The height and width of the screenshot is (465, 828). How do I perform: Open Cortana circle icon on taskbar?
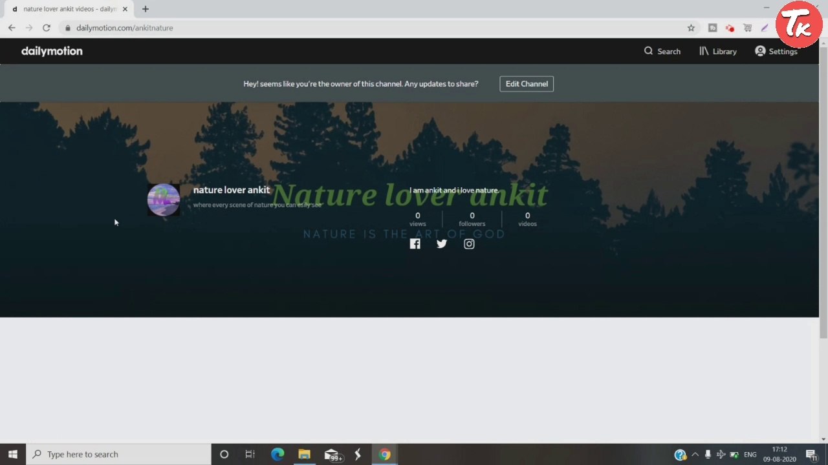click(224, 454)
